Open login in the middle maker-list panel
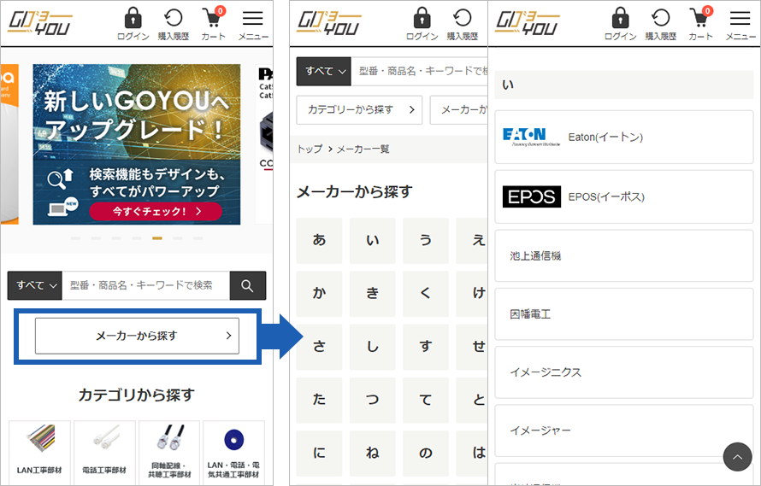Screen dimensions: 761x486 coord(422,23)
